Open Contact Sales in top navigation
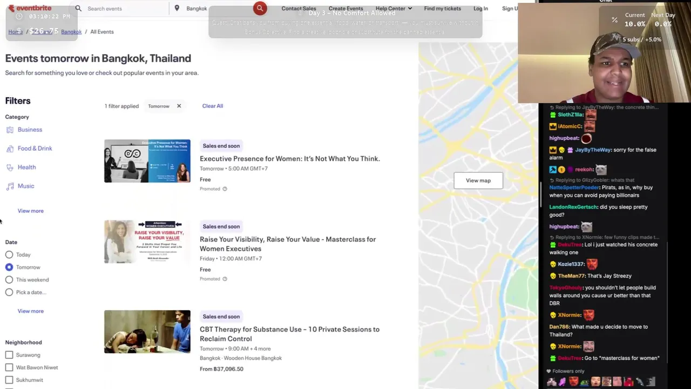This screenshot has height=389, width=691. pos(299,9)
